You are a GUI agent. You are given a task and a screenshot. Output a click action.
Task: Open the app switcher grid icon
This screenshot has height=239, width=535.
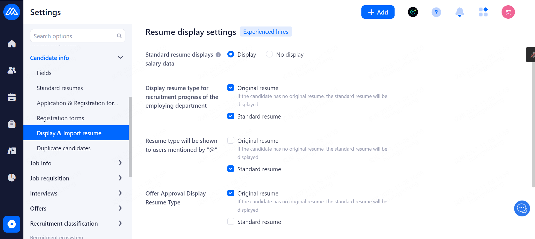point(483,12)
